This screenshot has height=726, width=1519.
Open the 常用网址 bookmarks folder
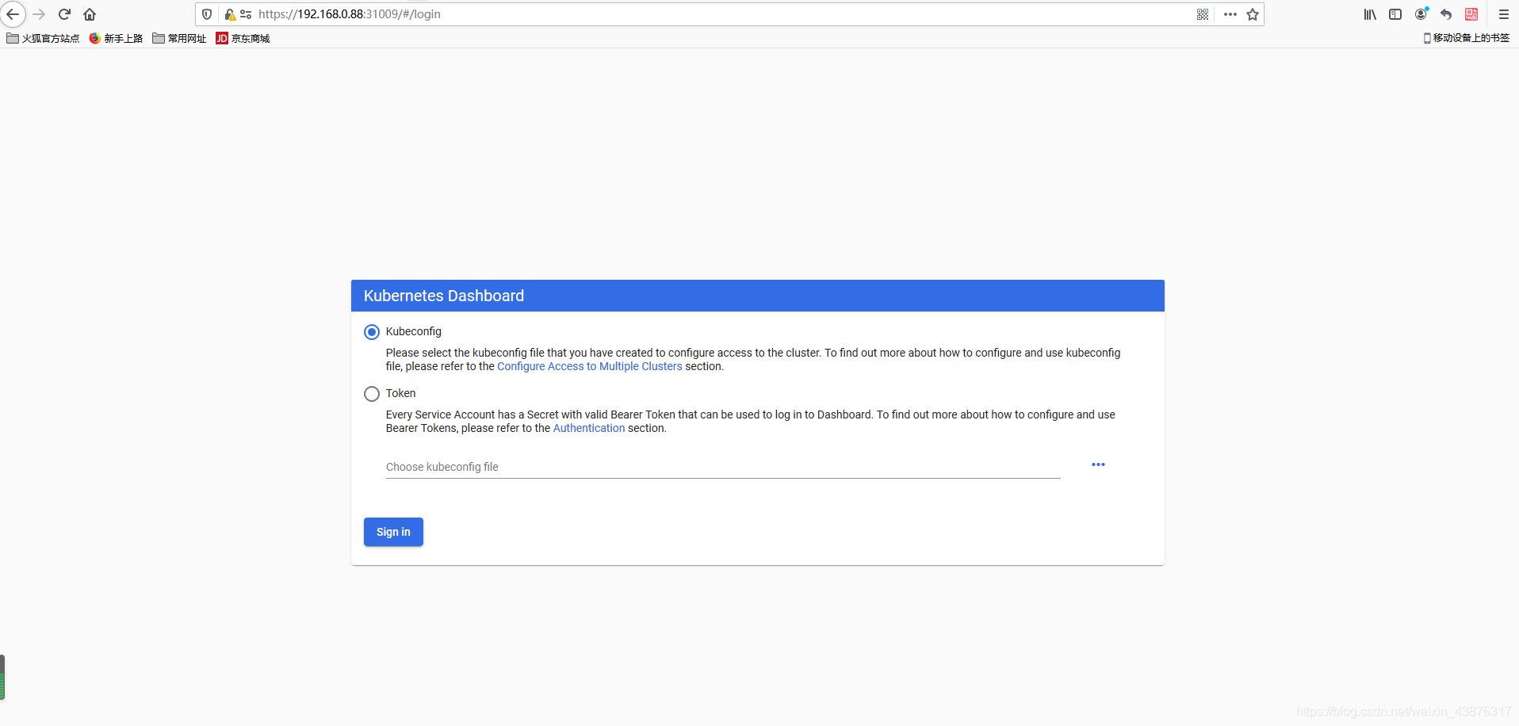coord(179,38)
